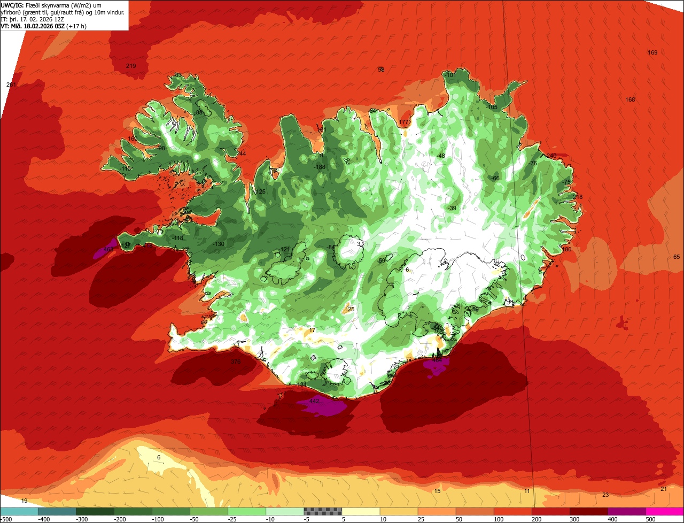Click the -76 map value
Viewport: 684px width, 523px height.
(533, 163)
